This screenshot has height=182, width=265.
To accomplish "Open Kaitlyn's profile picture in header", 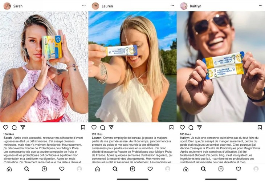I will pos(184,6).
